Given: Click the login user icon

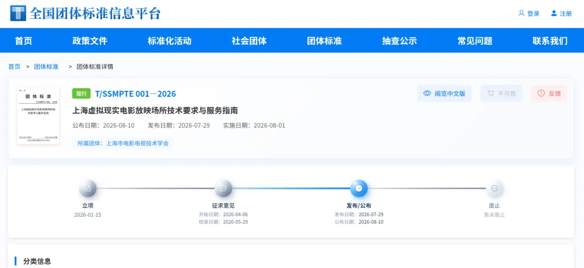Looking at the screenshot, I should coord(521,14).
